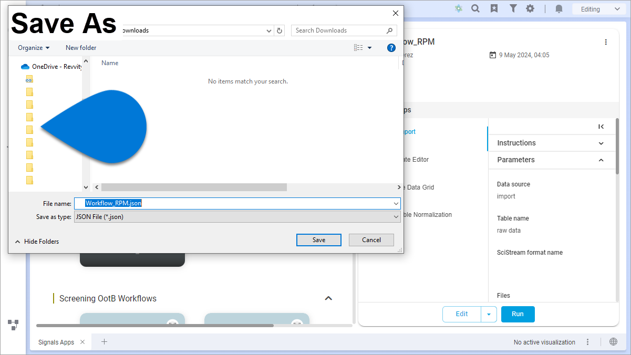Collapse the side panel with arrow icon
The height and width of the screenshot is (355, 631).
coord(601,127)
